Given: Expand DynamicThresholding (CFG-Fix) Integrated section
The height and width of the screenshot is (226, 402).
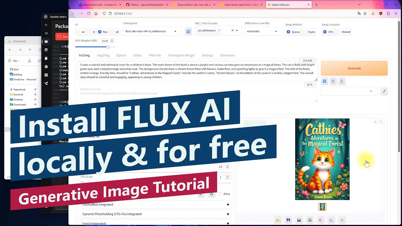Looking at the screenshot, I should pos(156,214).
